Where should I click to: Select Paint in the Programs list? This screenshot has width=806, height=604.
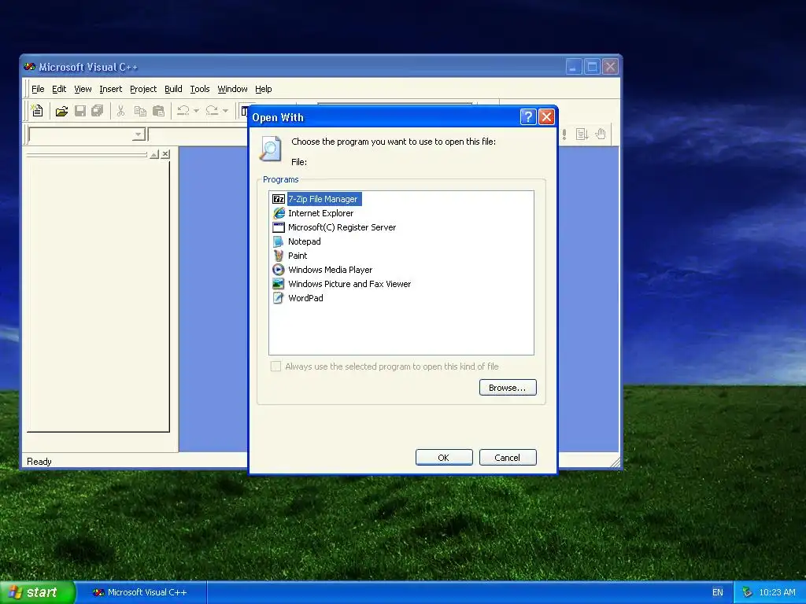(298, 256)
